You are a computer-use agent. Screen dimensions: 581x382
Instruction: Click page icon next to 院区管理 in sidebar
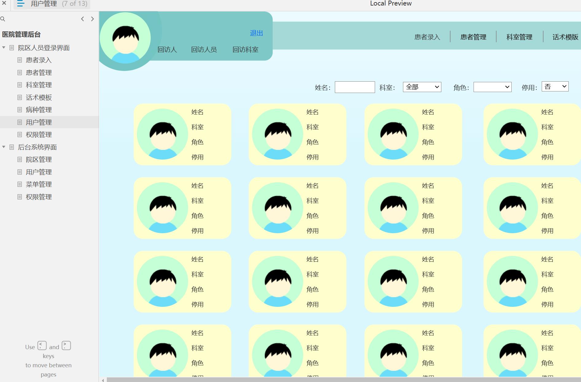click(20, 160)
